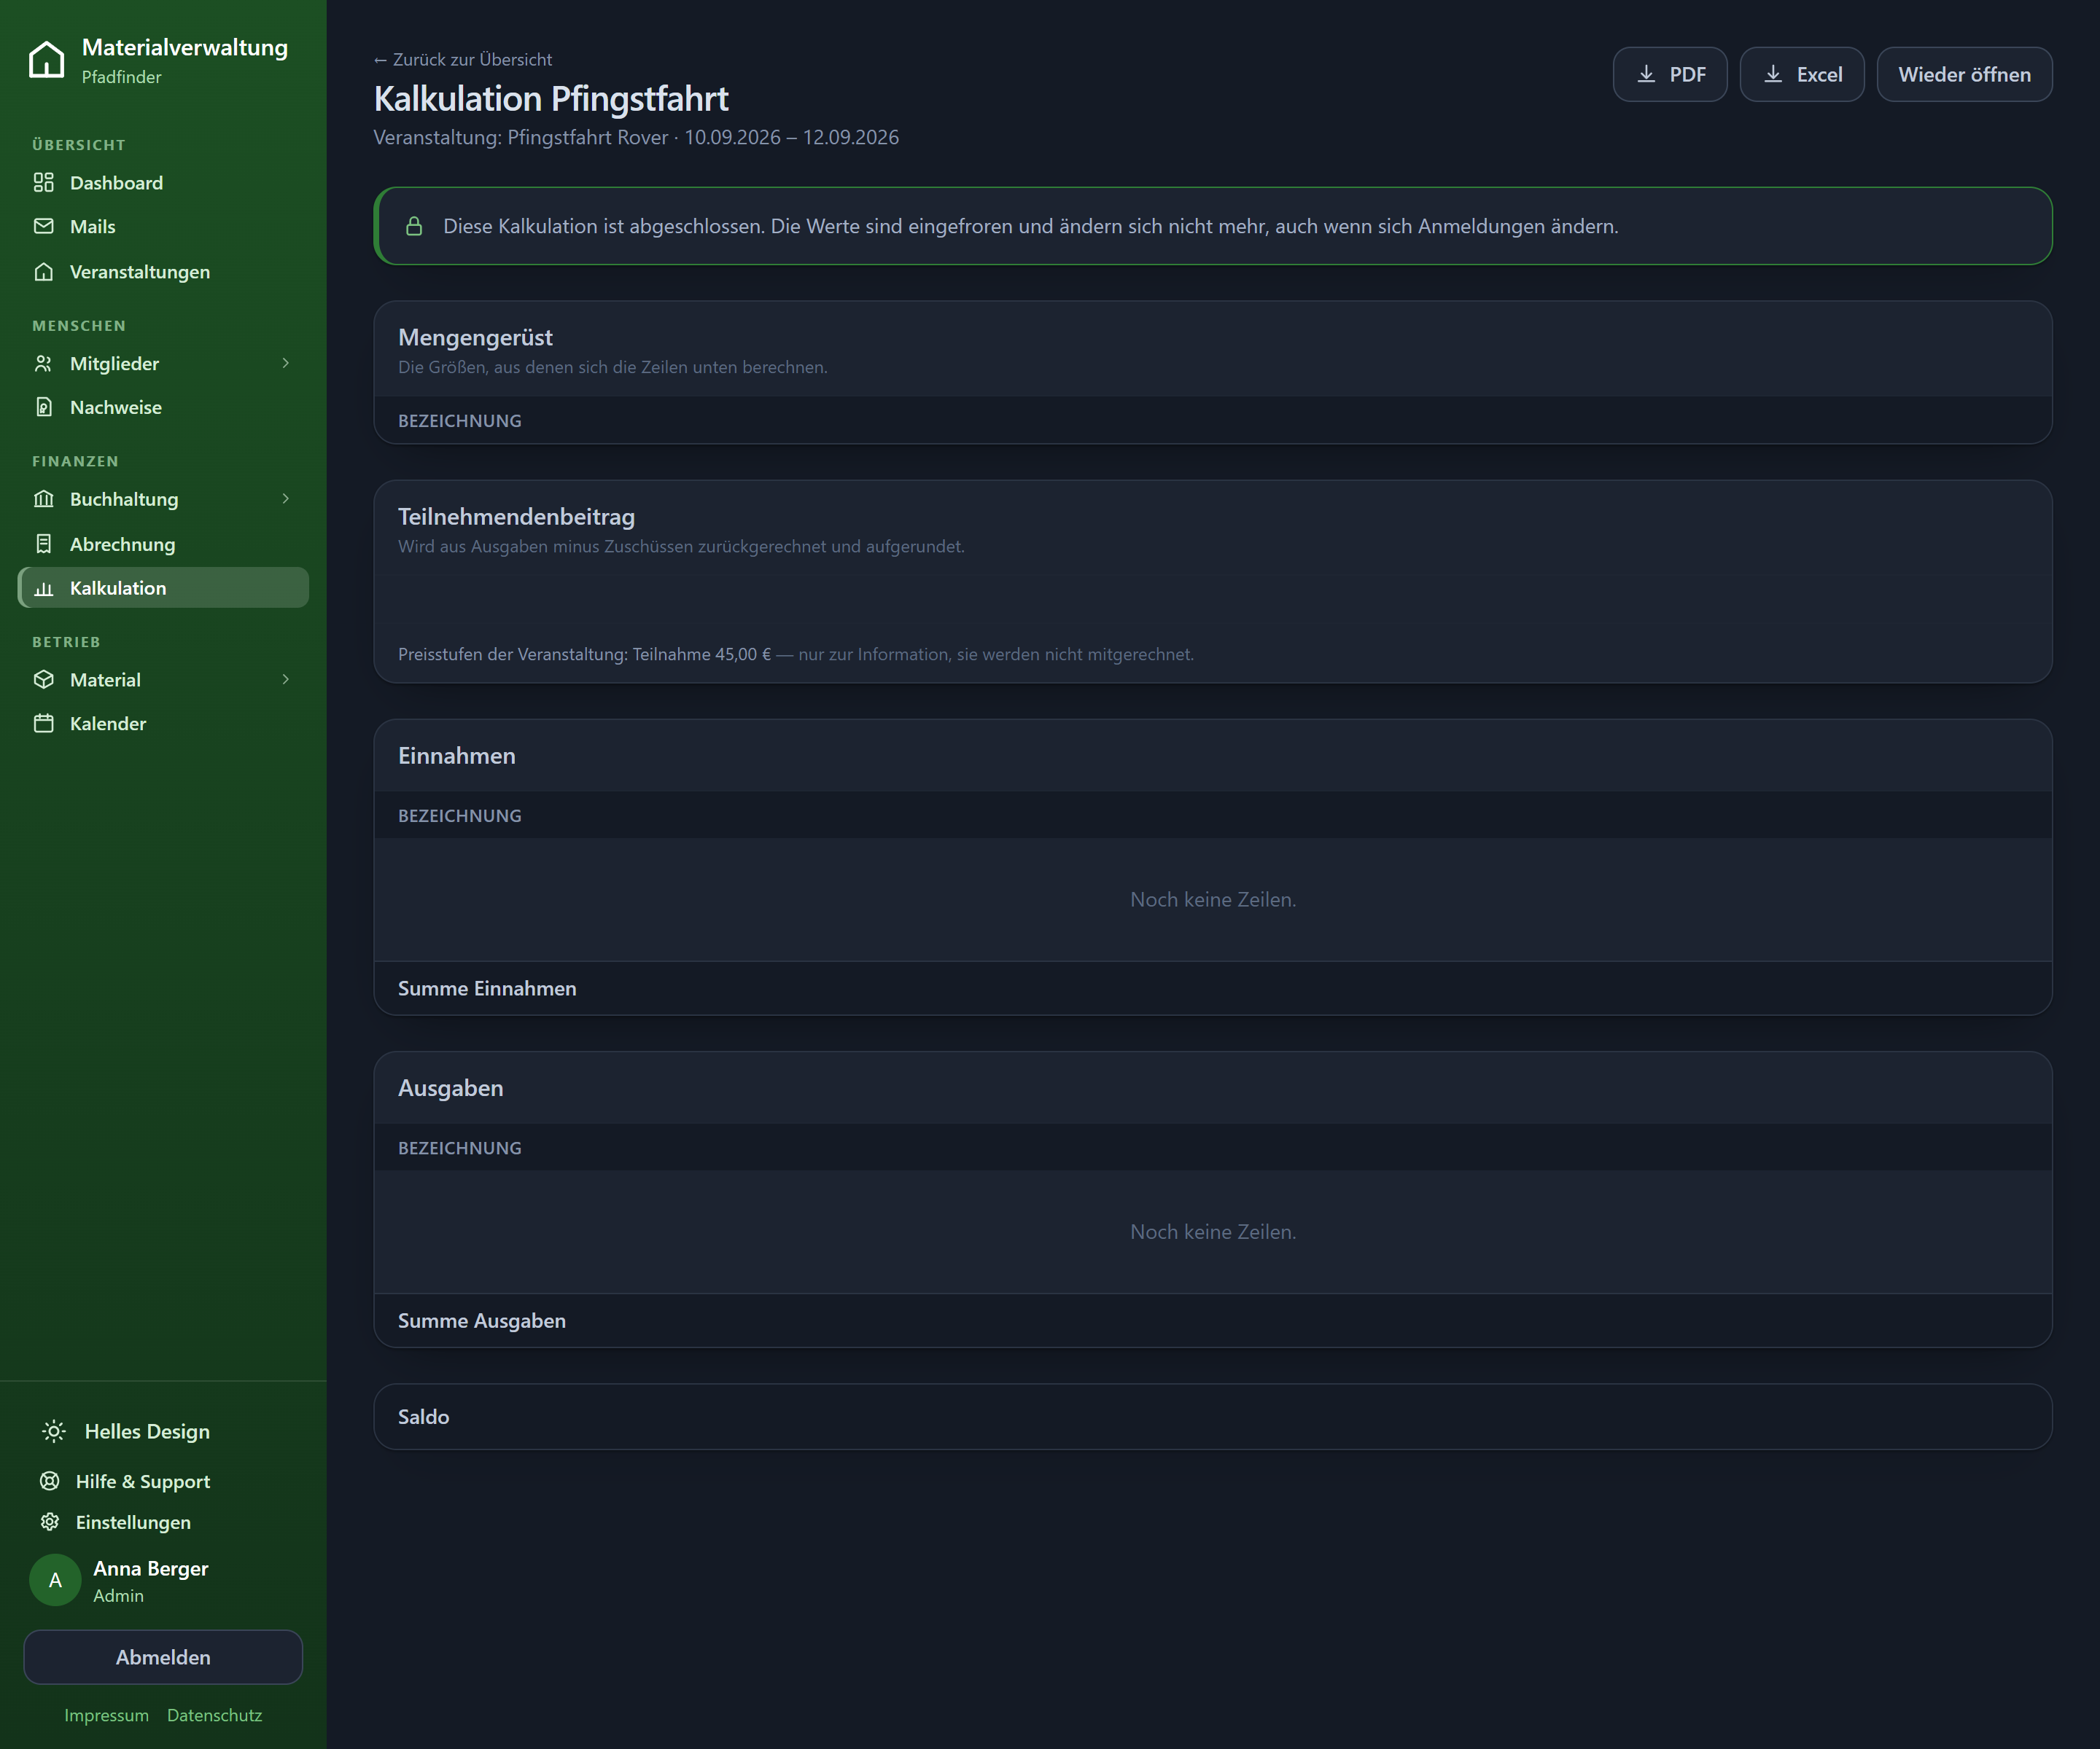Click the lock icon in the closed notice
Screen dimensions: 2100x1749
click(x=414, y=226)
